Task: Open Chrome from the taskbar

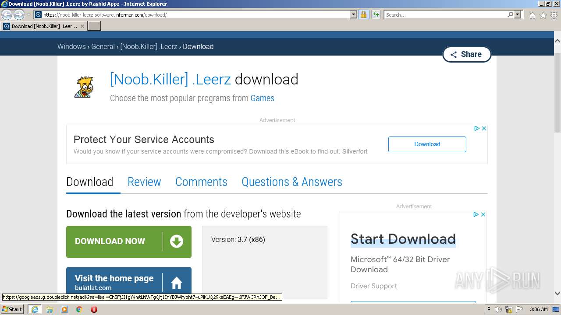Action: [79, 309]
